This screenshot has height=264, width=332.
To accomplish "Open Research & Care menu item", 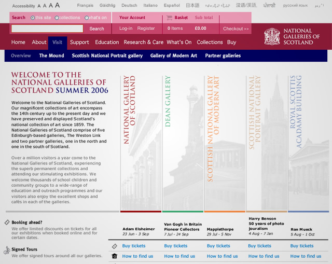I will click(x=144, y=43).
